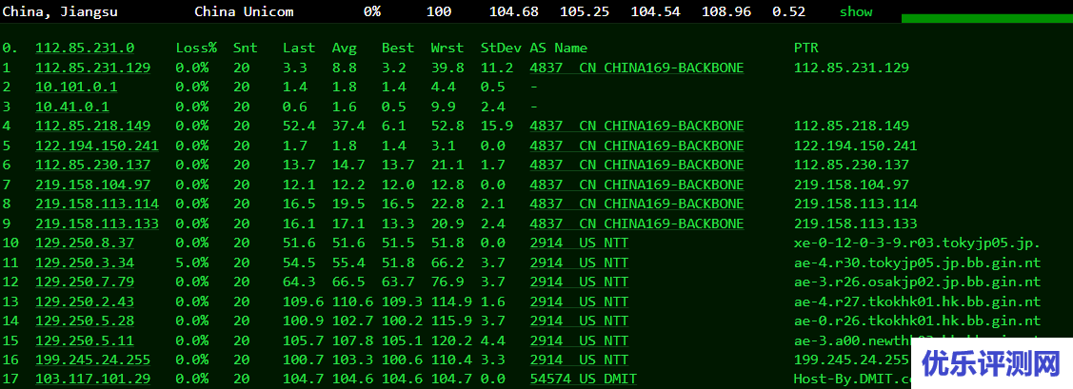The width and height of the screenshot is (1073, 389).
Task: Click hop 4 StDev value "15.9"
Action: pos(497,126)
